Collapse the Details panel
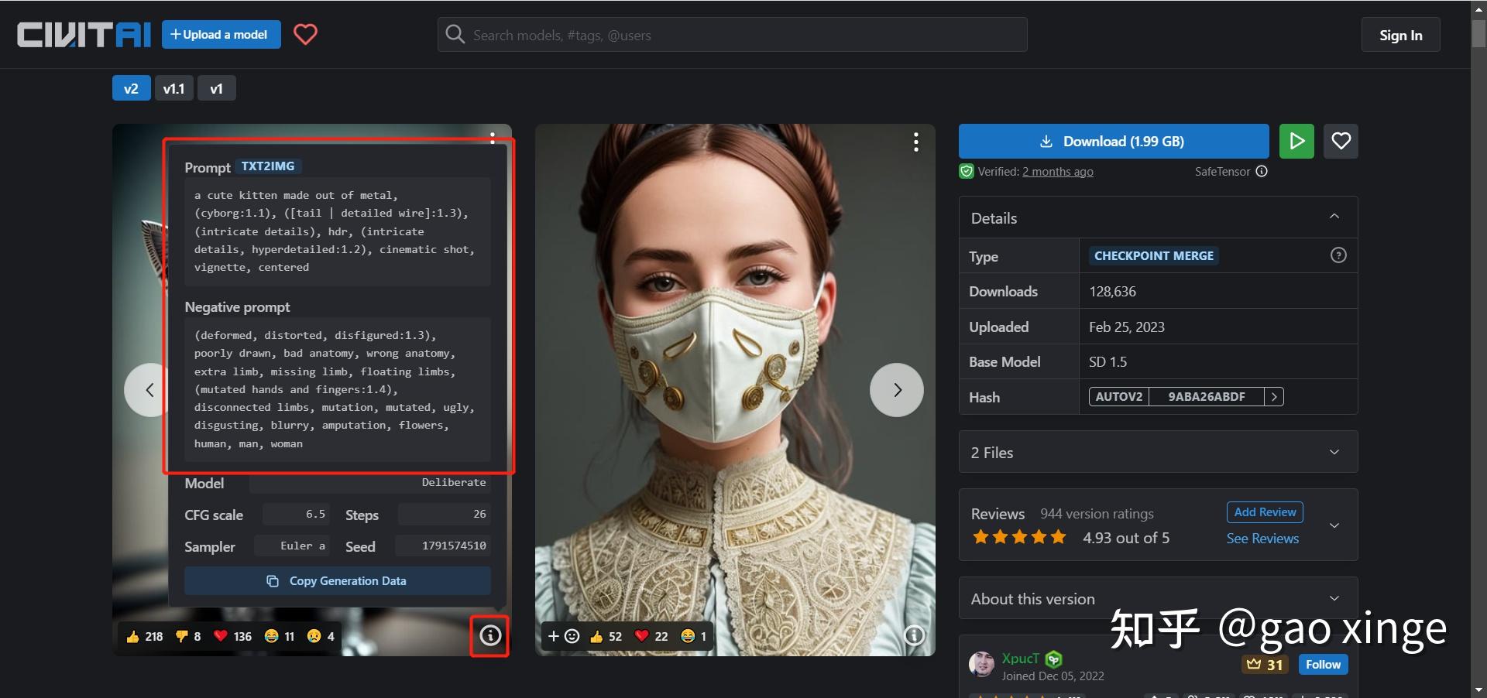The height and width of the screenshot is (698, 1487). click(x=1334, y=217)
